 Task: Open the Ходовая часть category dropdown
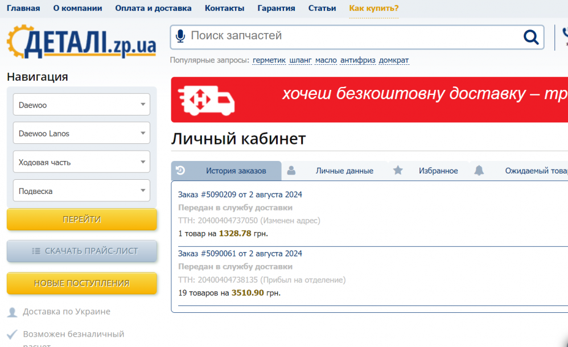[x=81, y=162]
